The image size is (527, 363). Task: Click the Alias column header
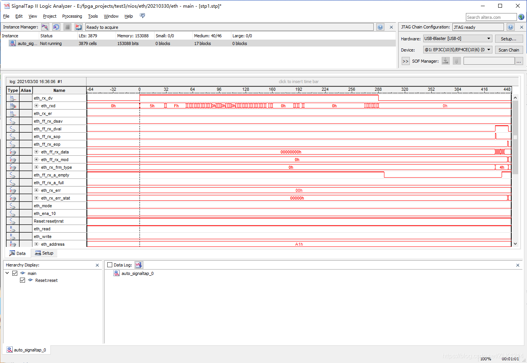tap(26, 90)
